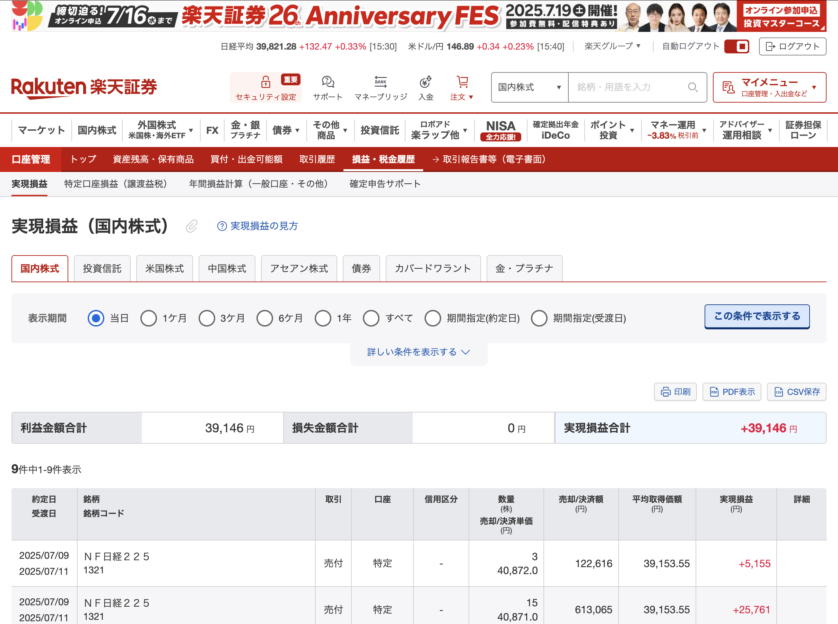Image resolution: width=838 pixels, height=624 pixels.
Task: Click the Rakuten 楽天証券 logo
Action: 84,88
